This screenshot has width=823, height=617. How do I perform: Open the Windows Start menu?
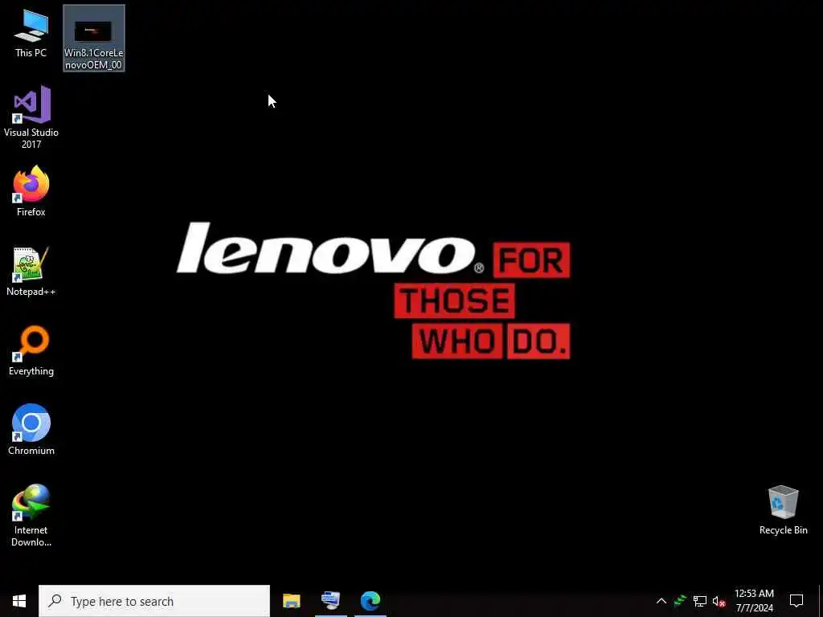[x=19, y=601]
